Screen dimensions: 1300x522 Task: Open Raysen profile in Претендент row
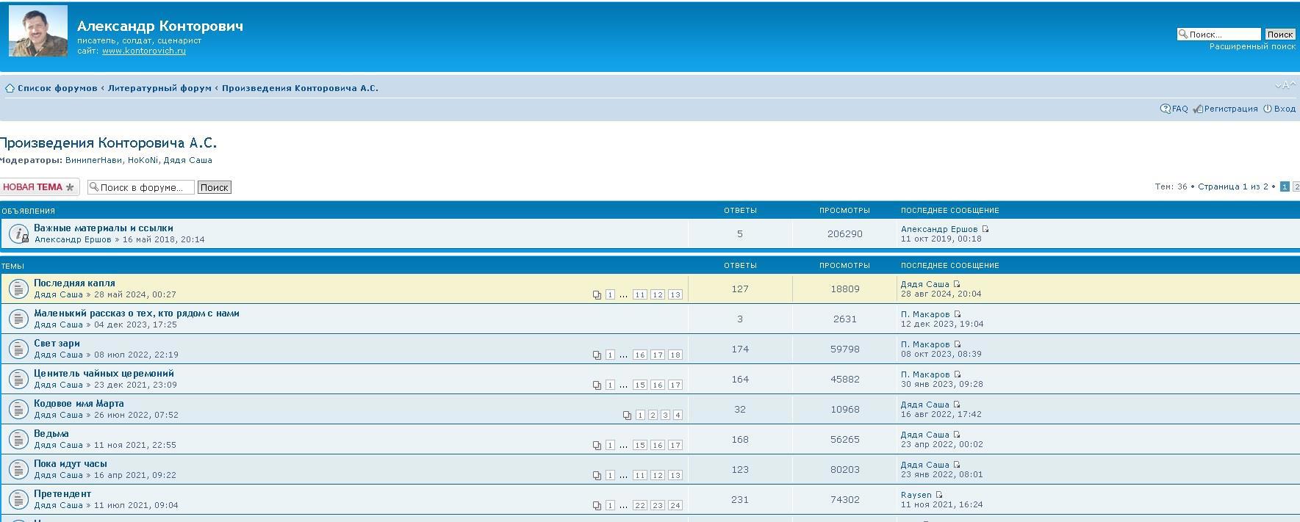[x=916, y=495]
